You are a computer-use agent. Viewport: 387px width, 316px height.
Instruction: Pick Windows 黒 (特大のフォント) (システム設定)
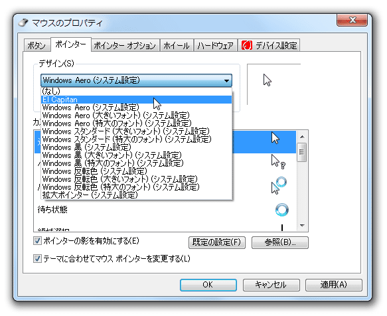(136, 163)
